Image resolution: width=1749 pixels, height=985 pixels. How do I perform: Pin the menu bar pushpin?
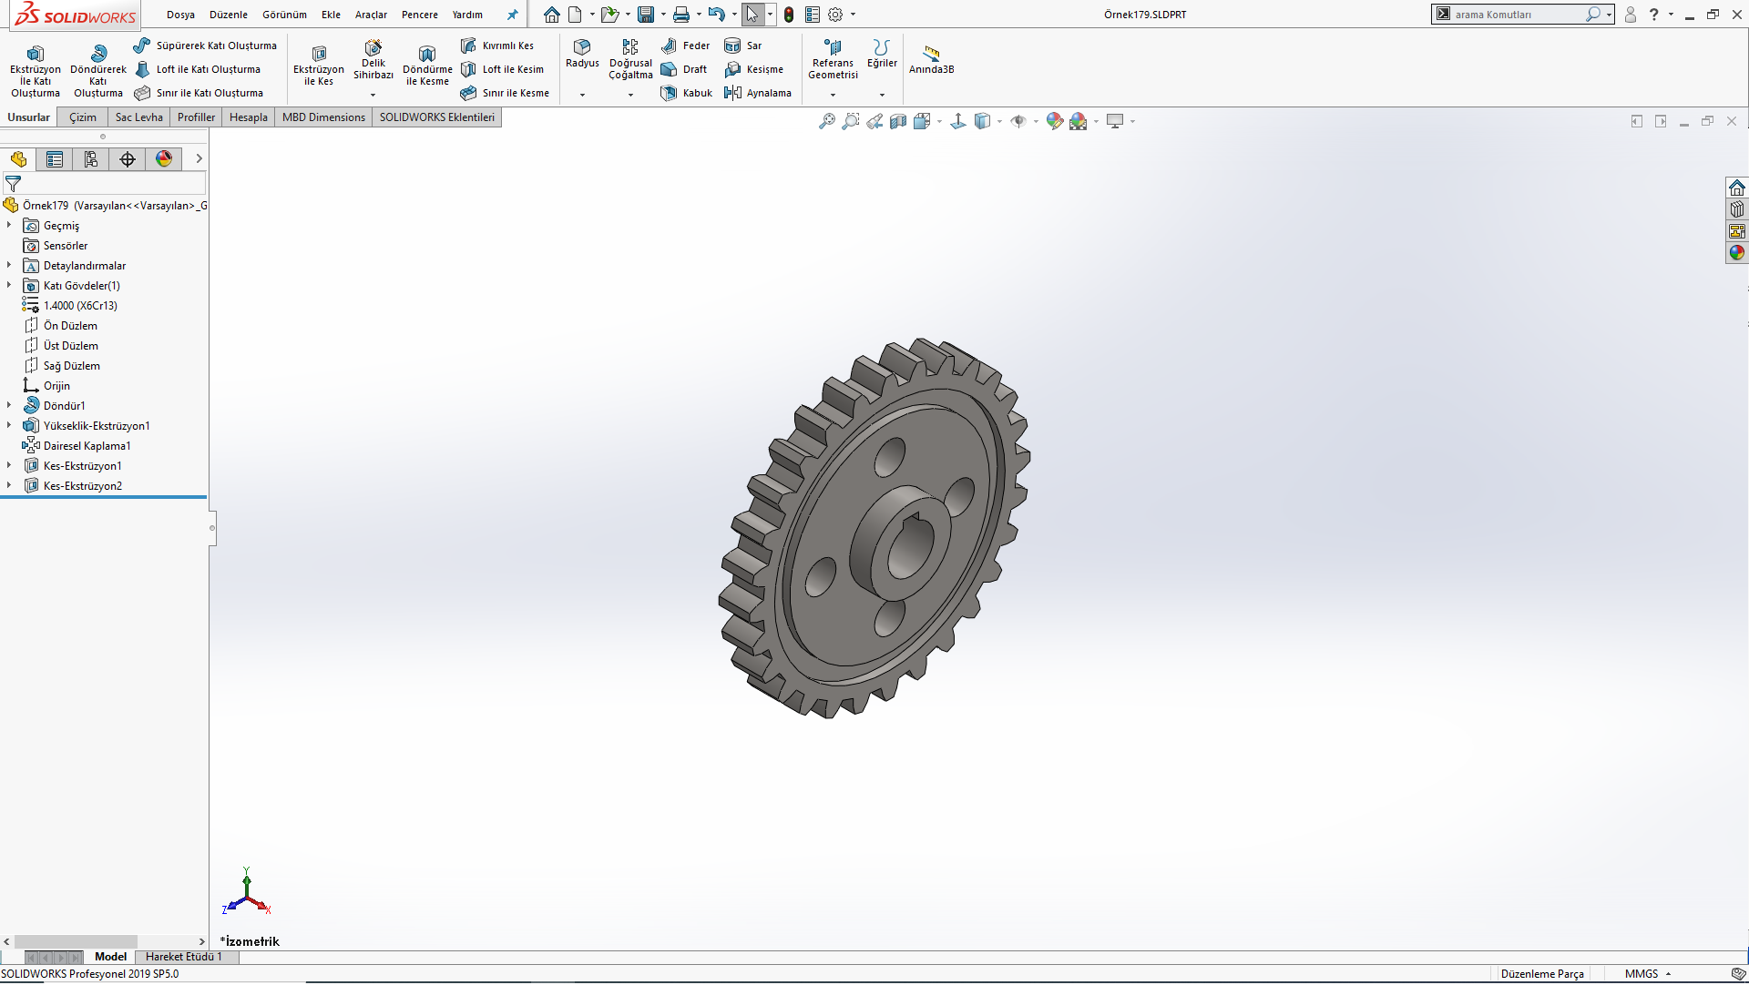point(513,15)
